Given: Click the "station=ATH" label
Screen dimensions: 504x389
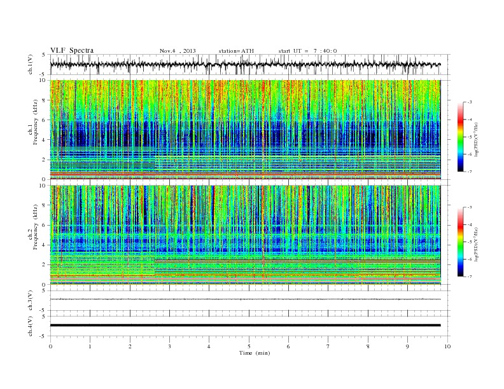Looking at the screenshot, I should click(236, 51).
